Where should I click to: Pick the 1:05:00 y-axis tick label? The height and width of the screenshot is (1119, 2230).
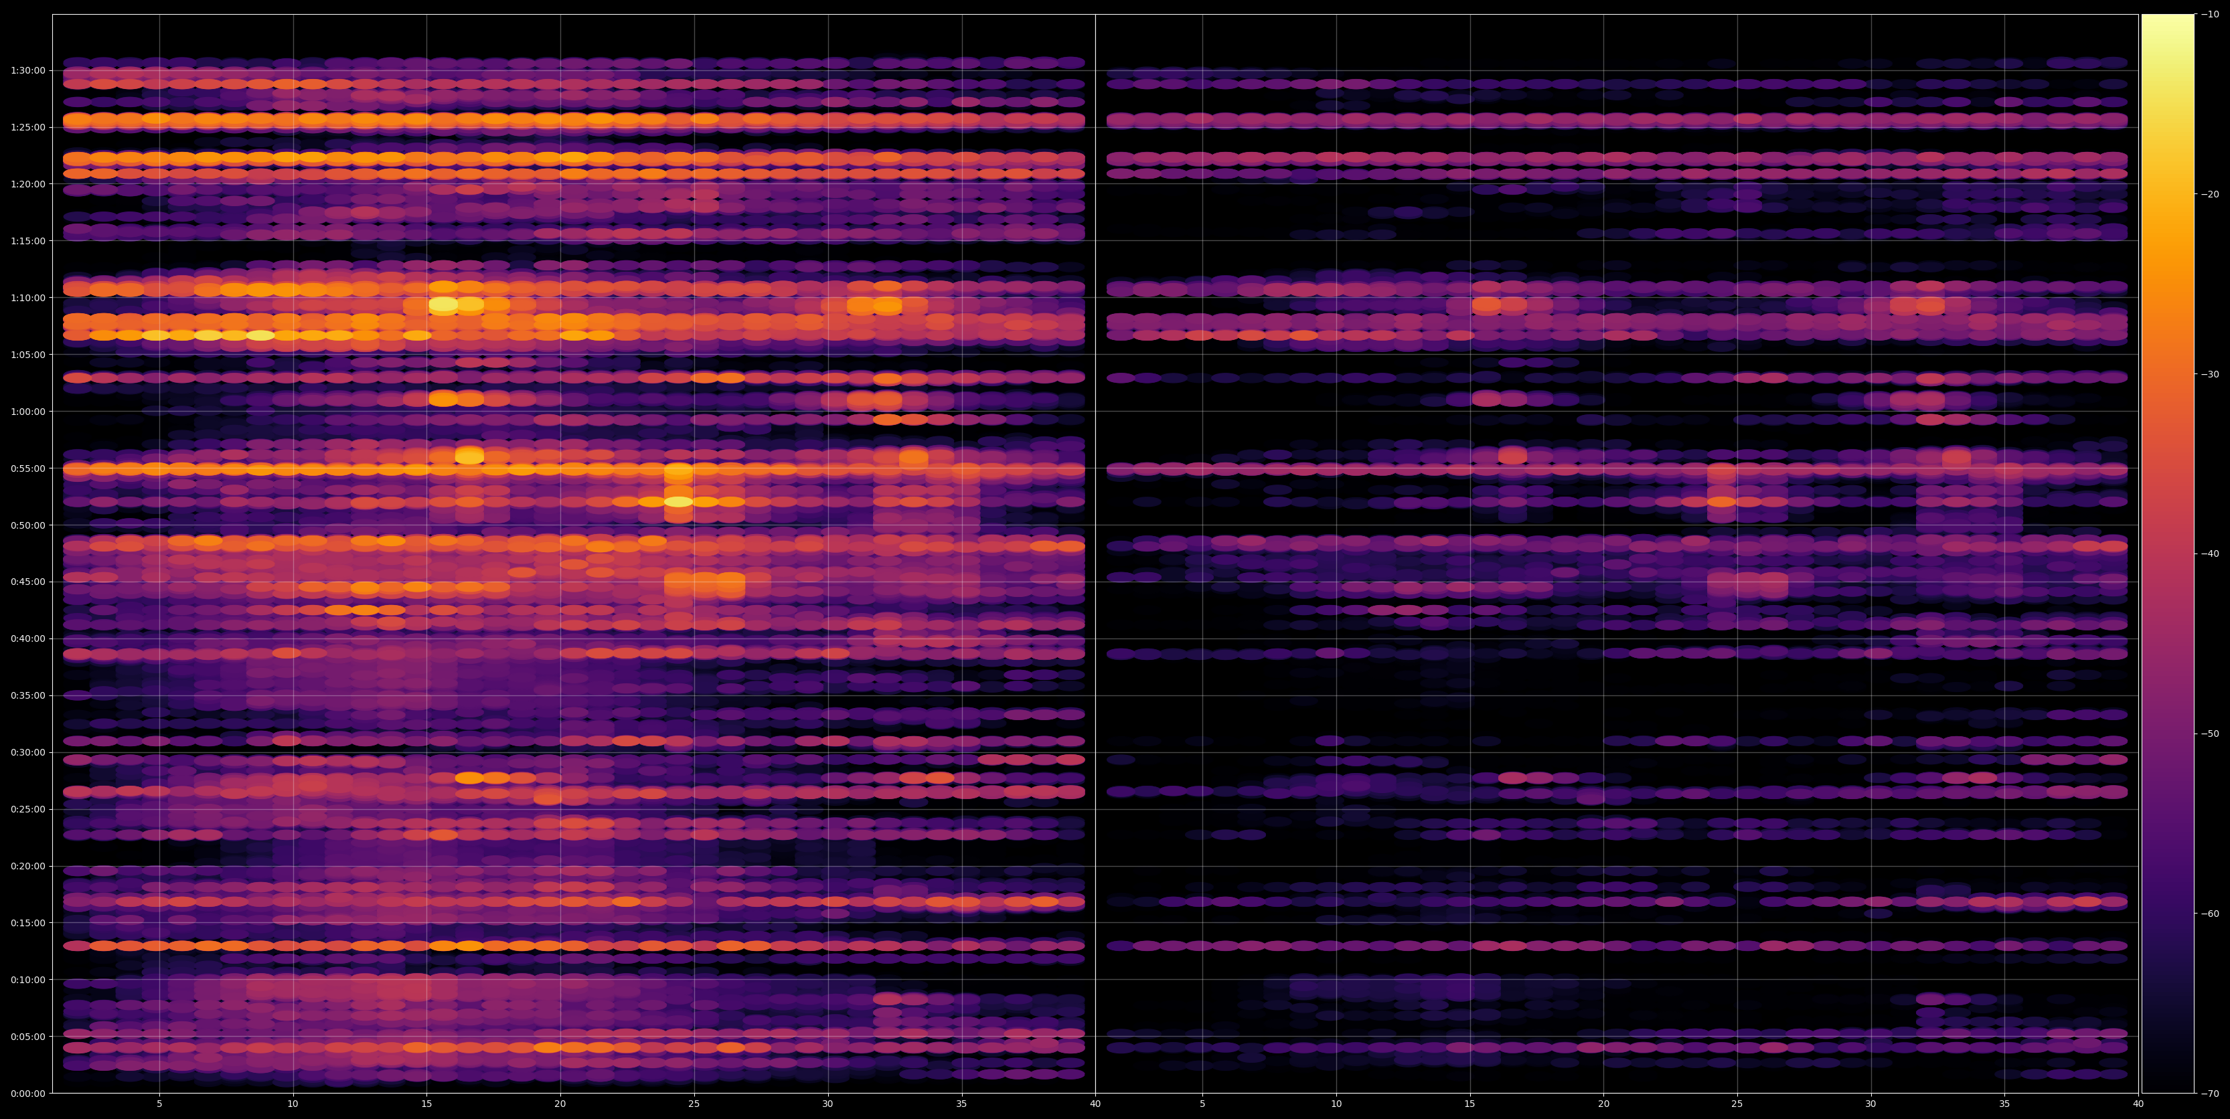[27, 355]
